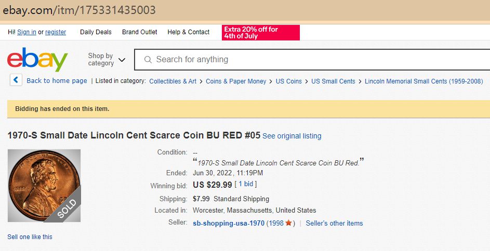This screenshot has height=251, width=490.
Task: Click the back arrow icon
Action: (16, 80)
